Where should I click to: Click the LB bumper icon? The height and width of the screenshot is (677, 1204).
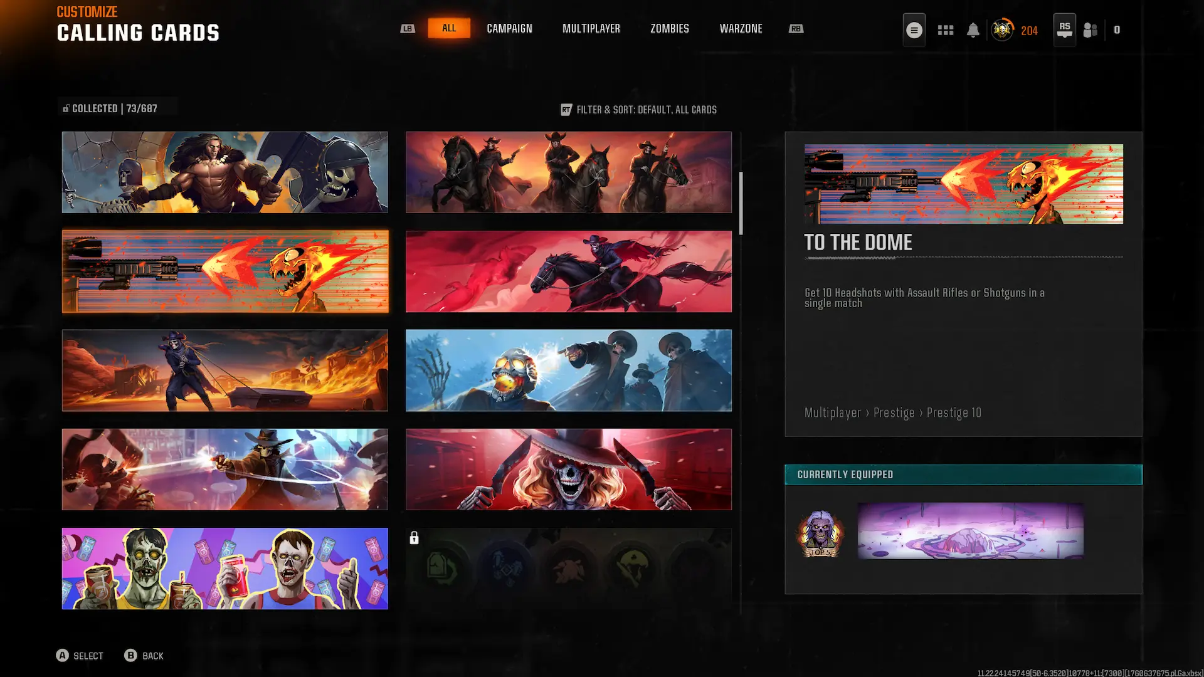tap(408, 29)
